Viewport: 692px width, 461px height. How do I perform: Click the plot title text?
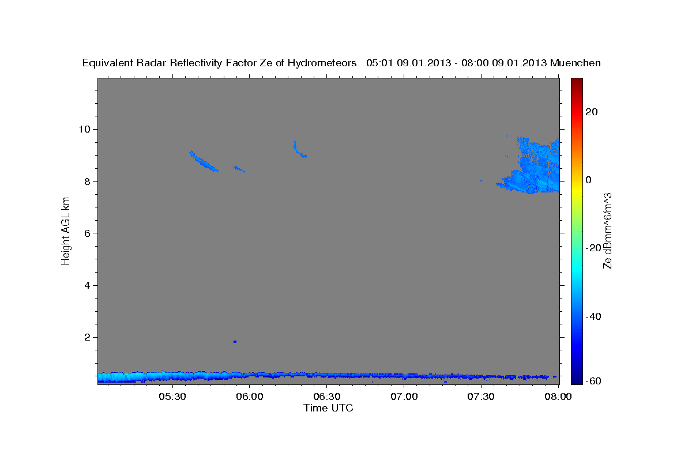(x=341, y=63)
